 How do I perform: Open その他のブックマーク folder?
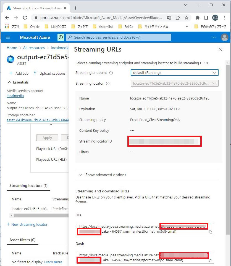coord(211,26)
